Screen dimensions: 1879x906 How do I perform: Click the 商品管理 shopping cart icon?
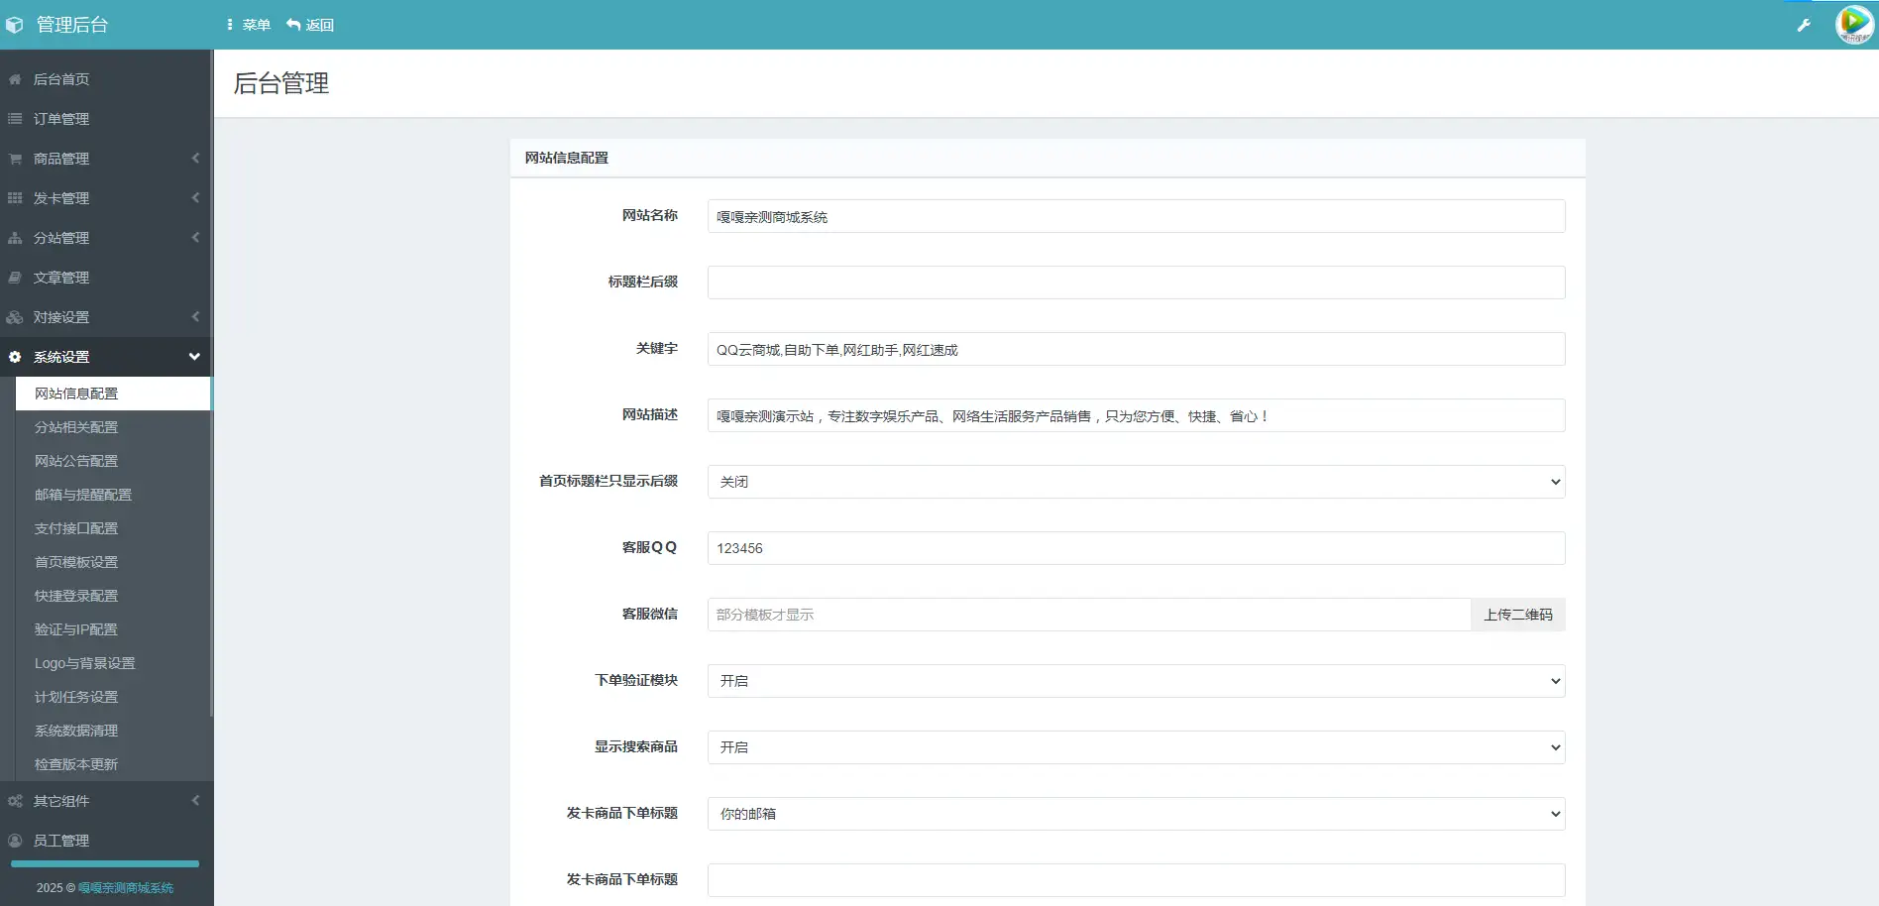pos(15,159)
